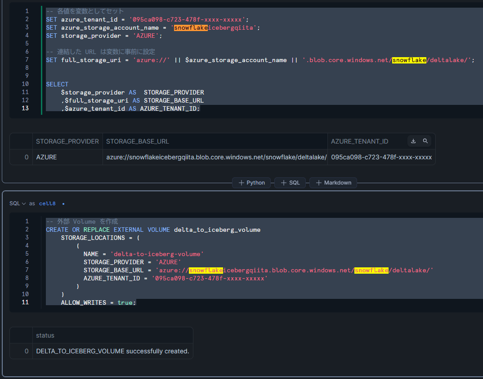Viewport: 483px width, 379px height.
Task: Click the $full_storage_uri AS STORAGE_BASE_URL line
Action: [x=133, y=100]
